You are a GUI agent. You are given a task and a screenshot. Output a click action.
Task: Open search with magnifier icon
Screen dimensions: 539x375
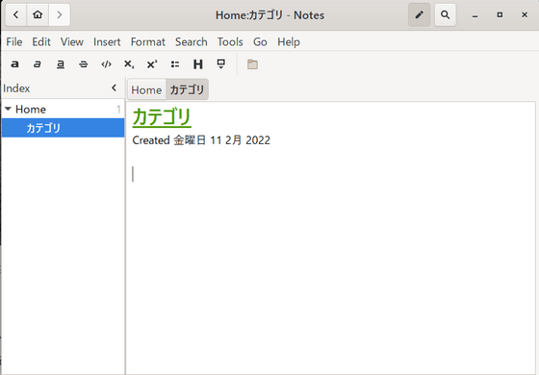coord(445,14)
